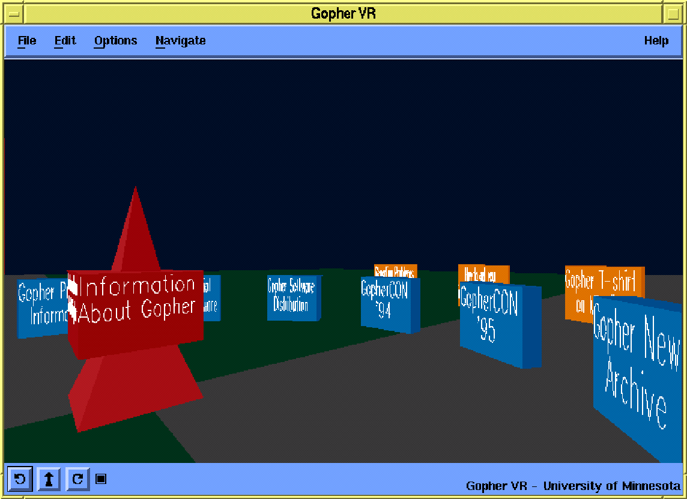Click the rotate left arrow icon
687x499 pixels.
[20, 479]
